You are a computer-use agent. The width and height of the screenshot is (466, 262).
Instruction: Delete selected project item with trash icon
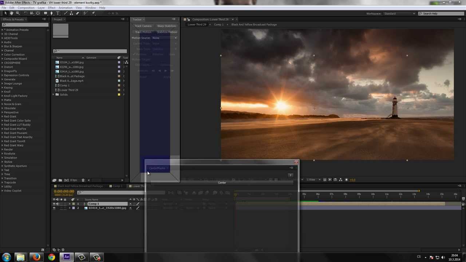(x=83, y=180)
